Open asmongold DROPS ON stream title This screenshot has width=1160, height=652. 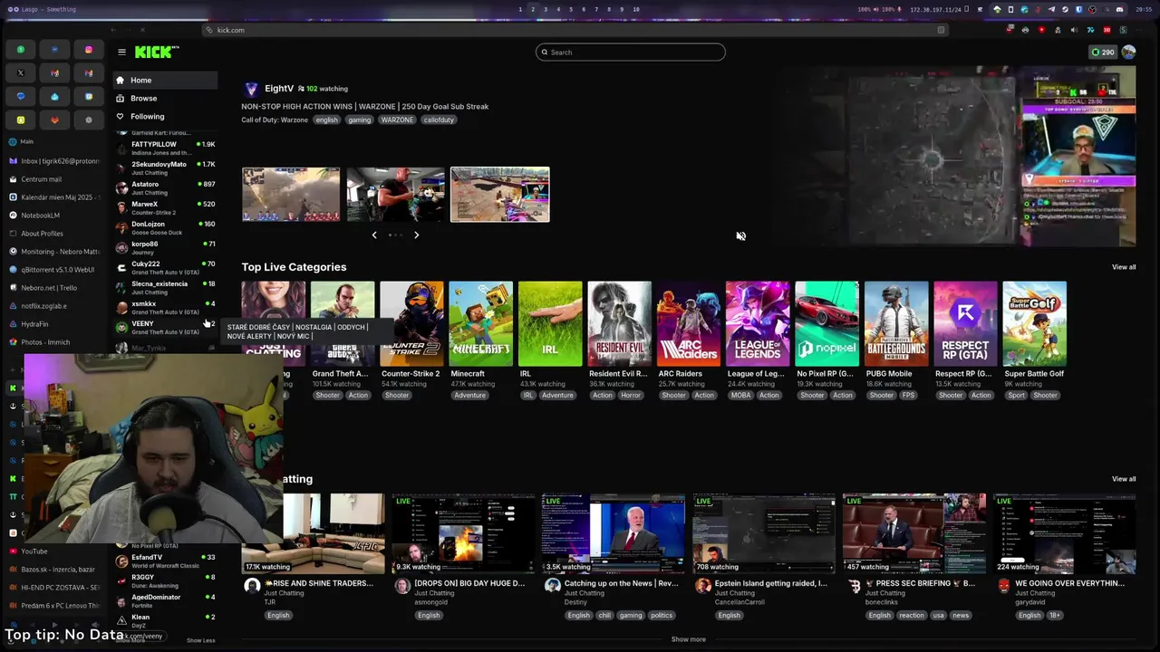click(x=469, y=583)
